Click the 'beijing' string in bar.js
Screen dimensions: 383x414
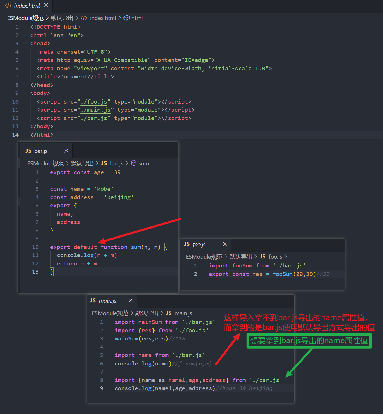tap(119, 197)
